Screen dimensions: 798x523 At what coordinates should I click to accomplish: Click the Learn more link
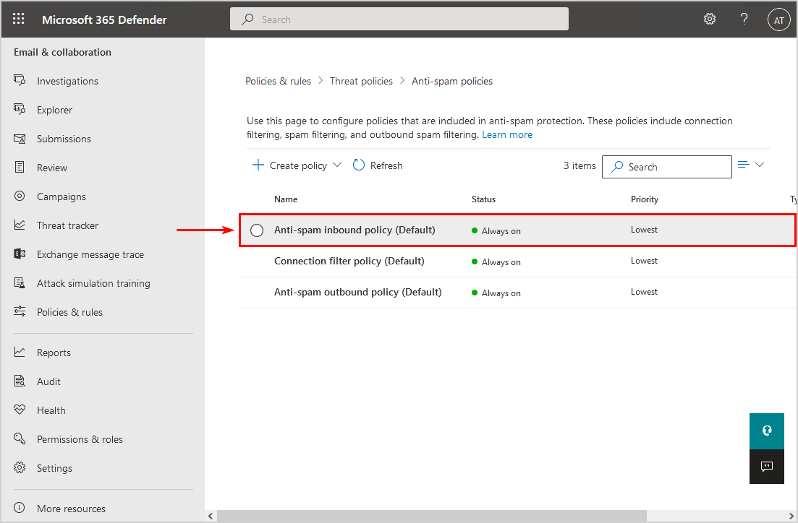point(507,134)
